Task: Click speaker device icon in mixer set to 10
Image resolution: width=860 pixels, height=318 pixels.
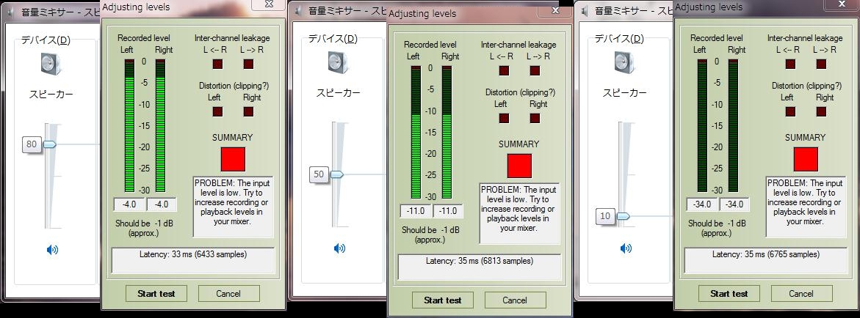Action: coord(625,62)
